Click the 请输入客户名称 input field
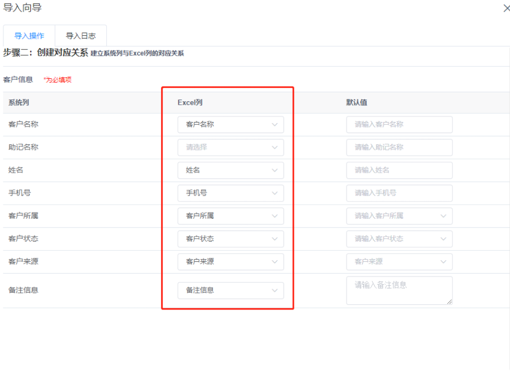Viewport: 510px width, 376px height. [x=399, y=124]
